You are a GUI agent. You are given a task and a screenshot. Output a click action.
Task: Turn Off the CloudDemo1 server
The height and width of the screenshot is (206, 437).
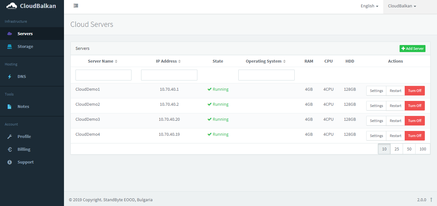(x=415, y=91)
